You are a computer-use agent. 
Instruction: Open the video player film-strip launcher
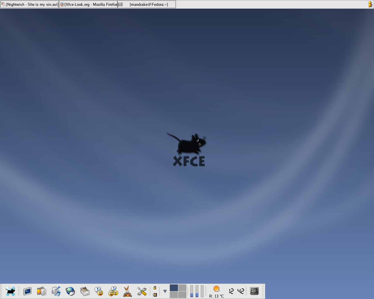41,291
